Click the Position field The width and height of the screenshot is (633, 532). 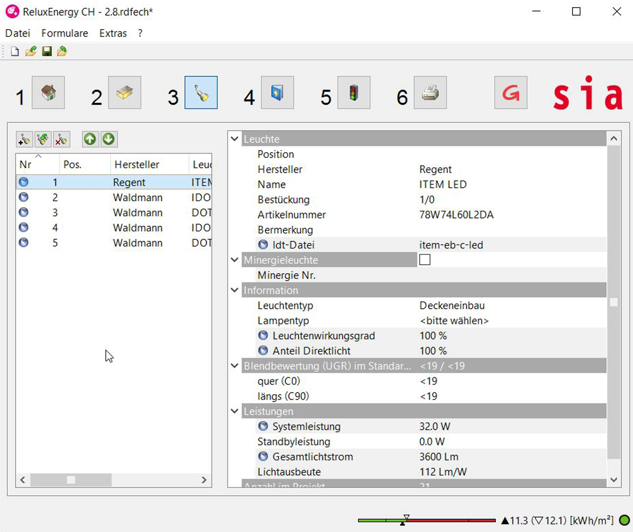[512, 154]
